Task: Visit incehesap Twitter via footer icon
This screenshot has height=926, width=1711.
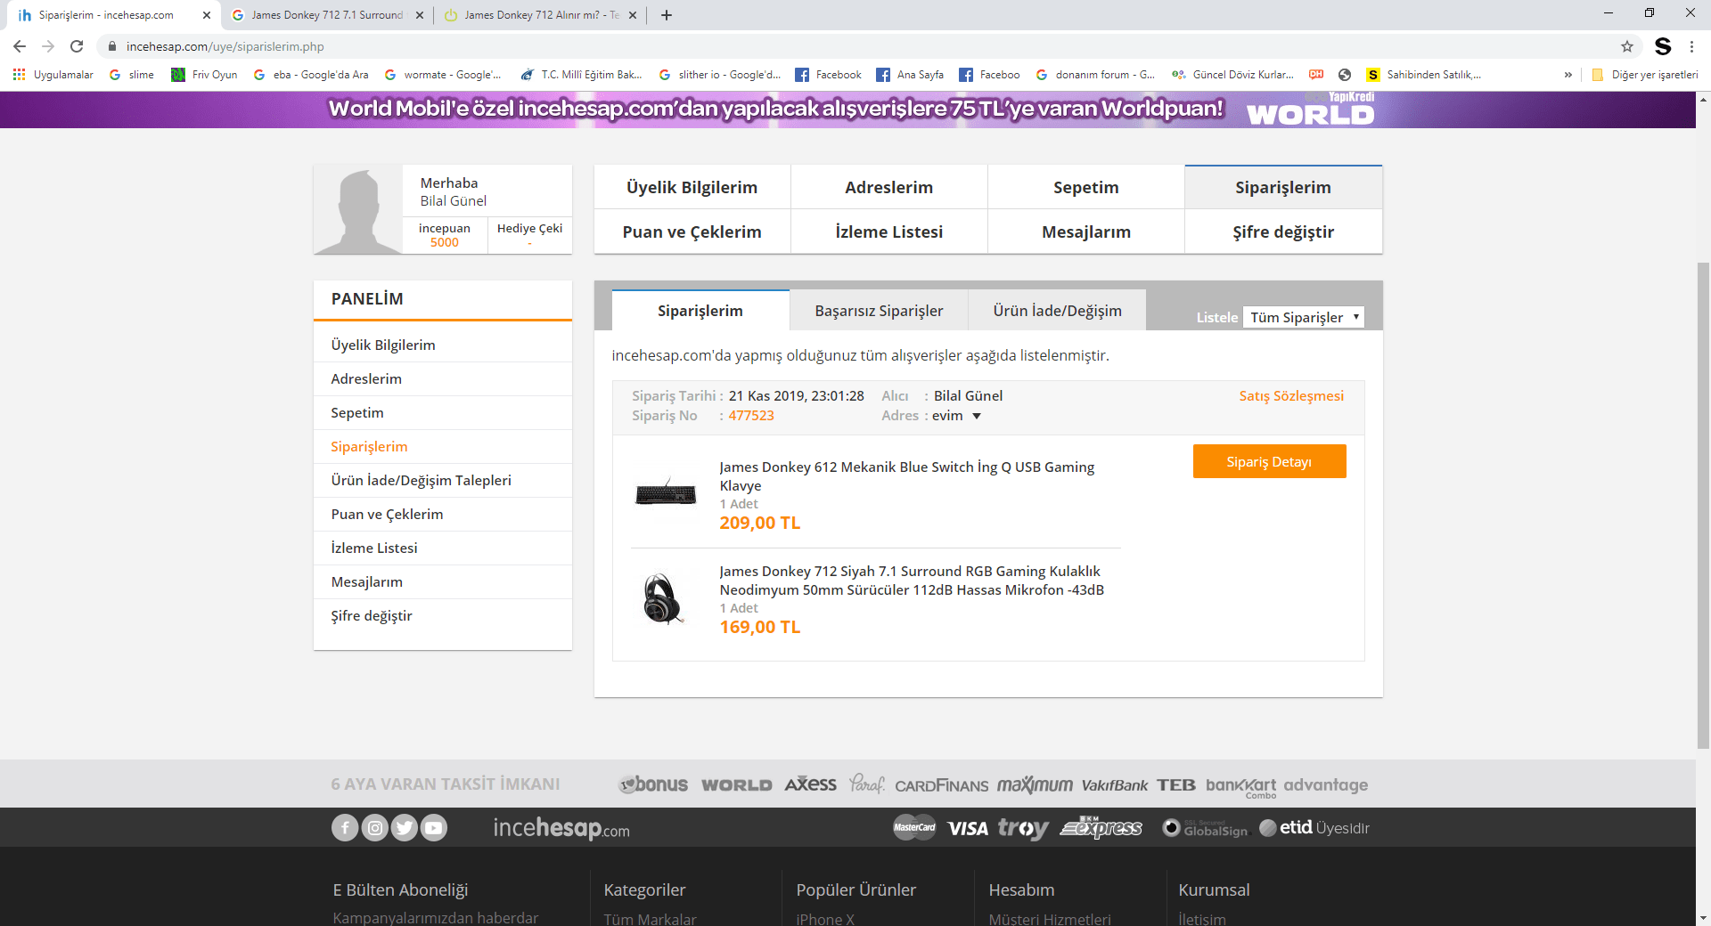Action: [x=405, y=828]
